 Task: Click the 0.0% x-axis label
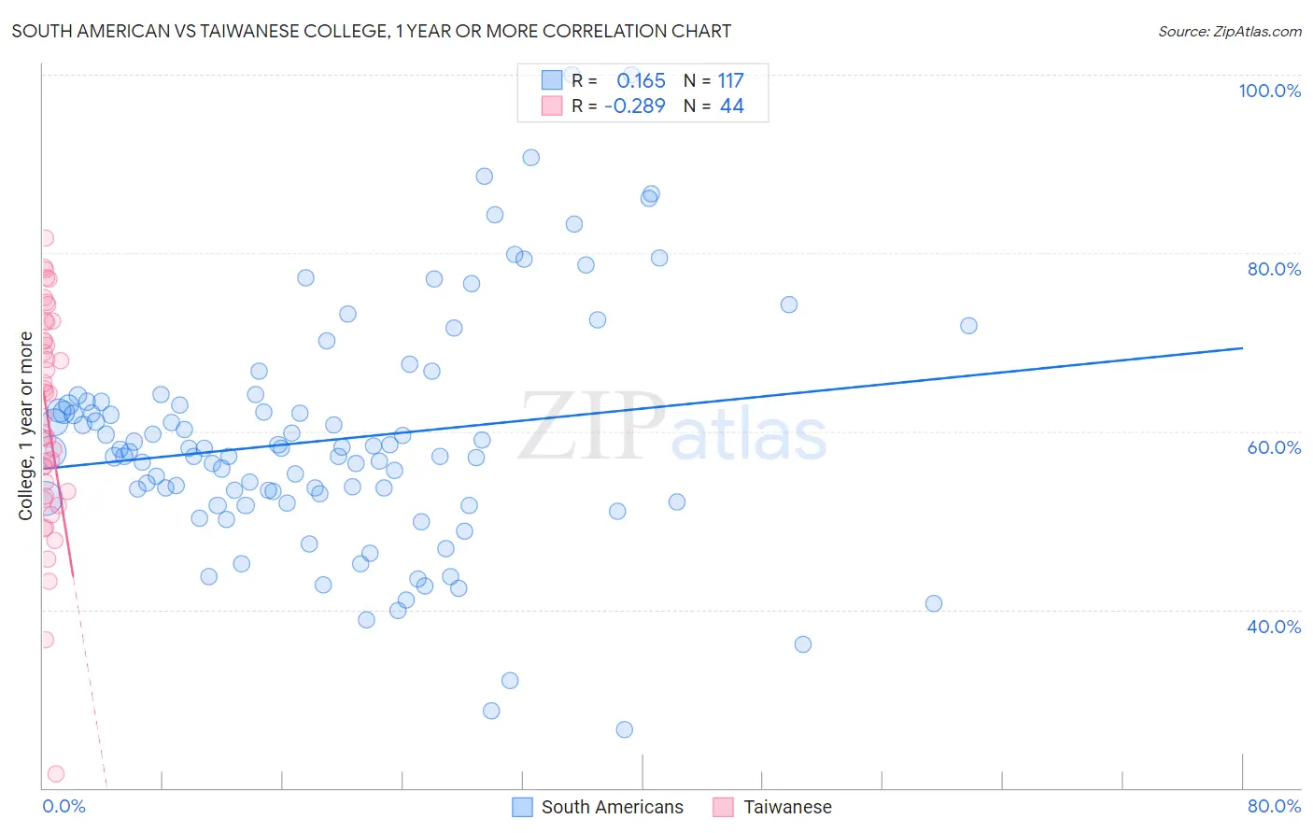[64, 806]
